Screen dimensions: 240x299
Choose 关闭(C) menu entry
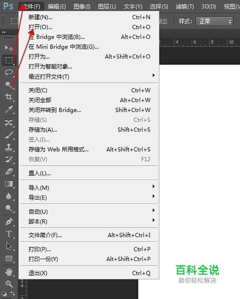[89, 90]
